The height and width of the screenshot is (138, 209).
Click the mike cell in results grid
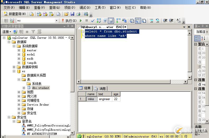click(92, 99)
